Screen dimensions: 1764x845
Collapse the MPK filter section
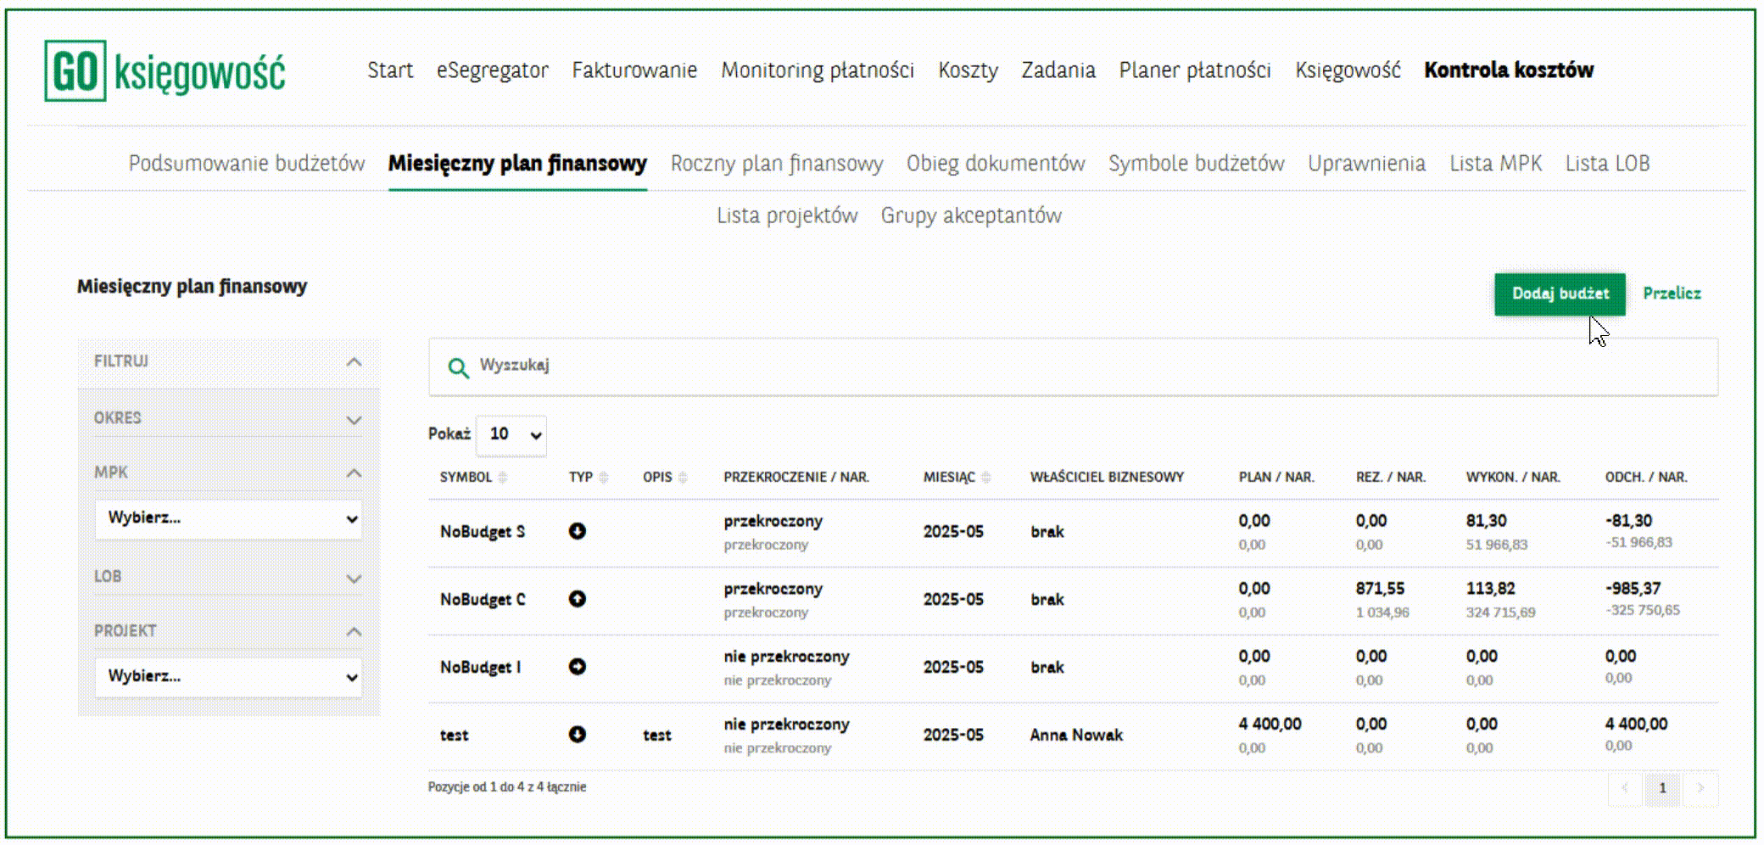point(354,473)
